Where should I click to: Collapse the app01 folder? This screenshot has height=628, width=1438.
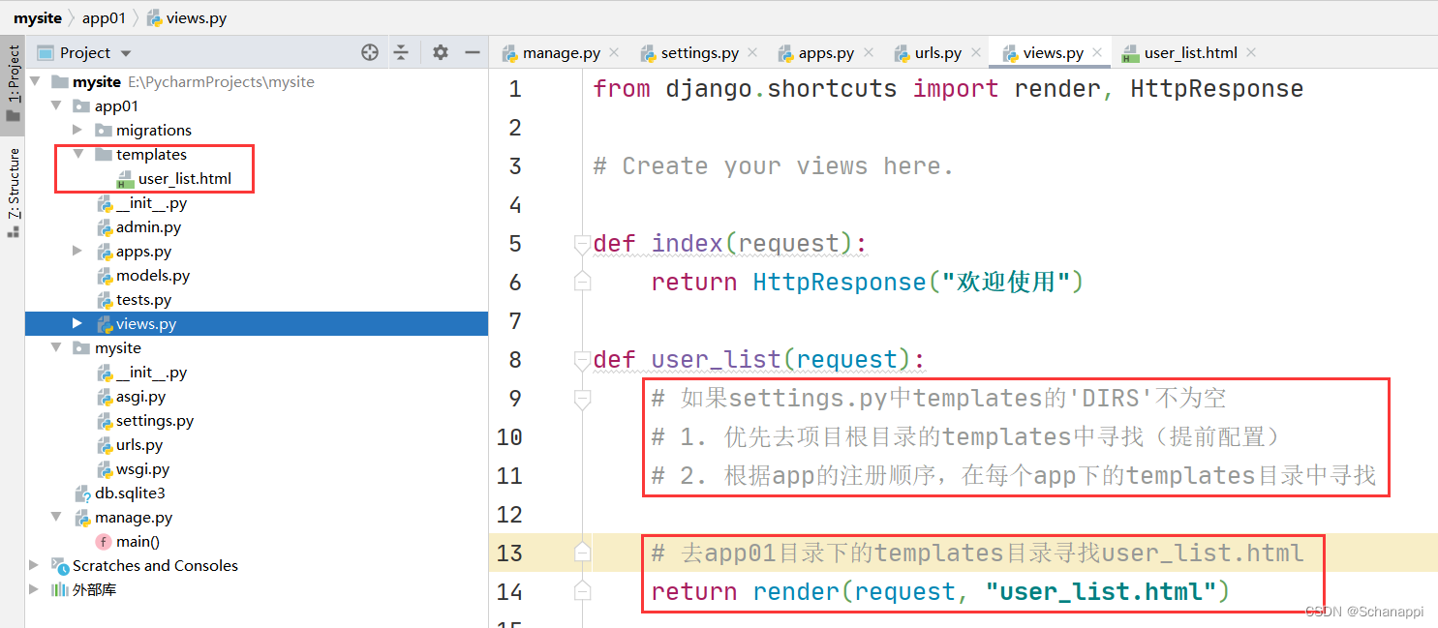pyautogui.click(x=57, y=105)
